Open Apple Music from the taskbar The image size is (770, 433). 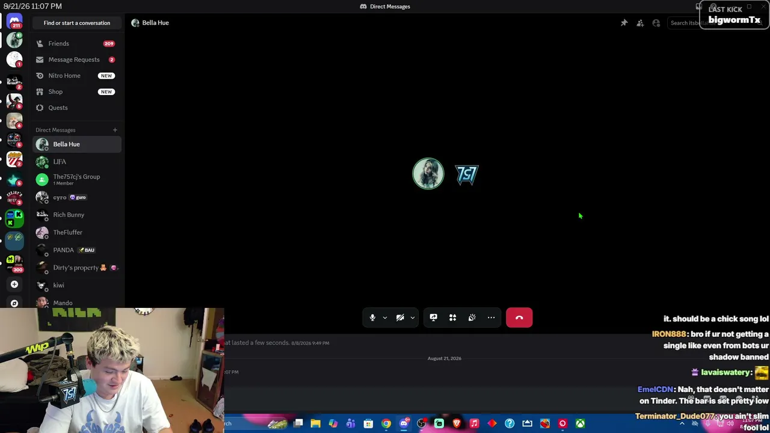point(474,424)
